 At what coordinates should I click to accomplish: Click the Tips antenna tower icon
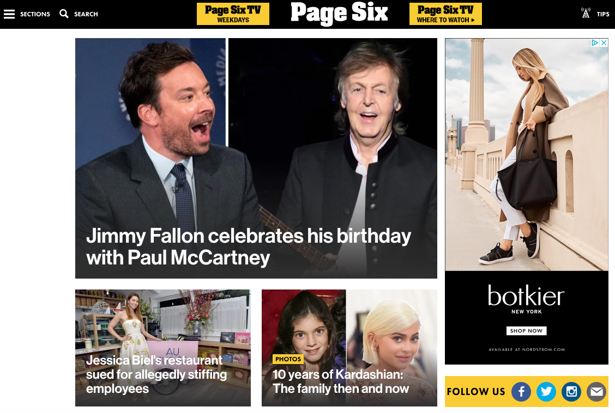tap(586, 13)
